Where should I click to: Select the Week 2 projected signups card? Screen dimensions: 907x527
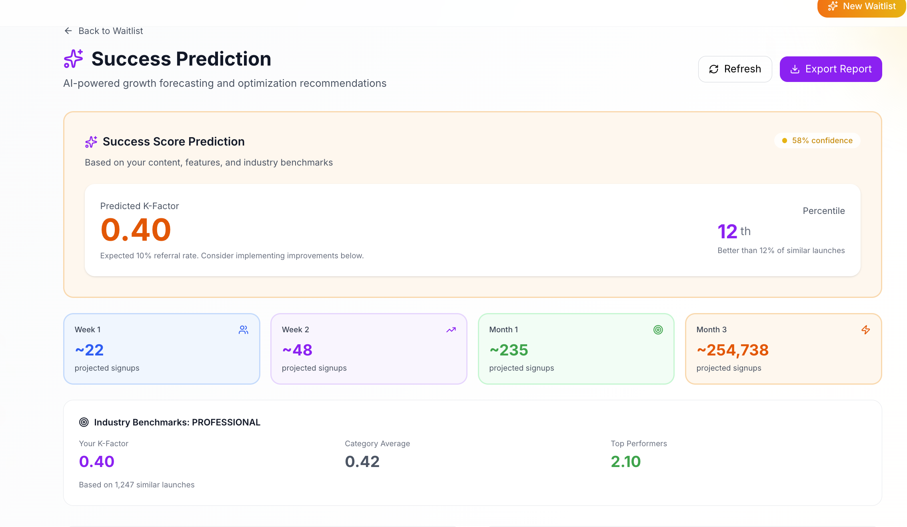click(x=369, y=349)
